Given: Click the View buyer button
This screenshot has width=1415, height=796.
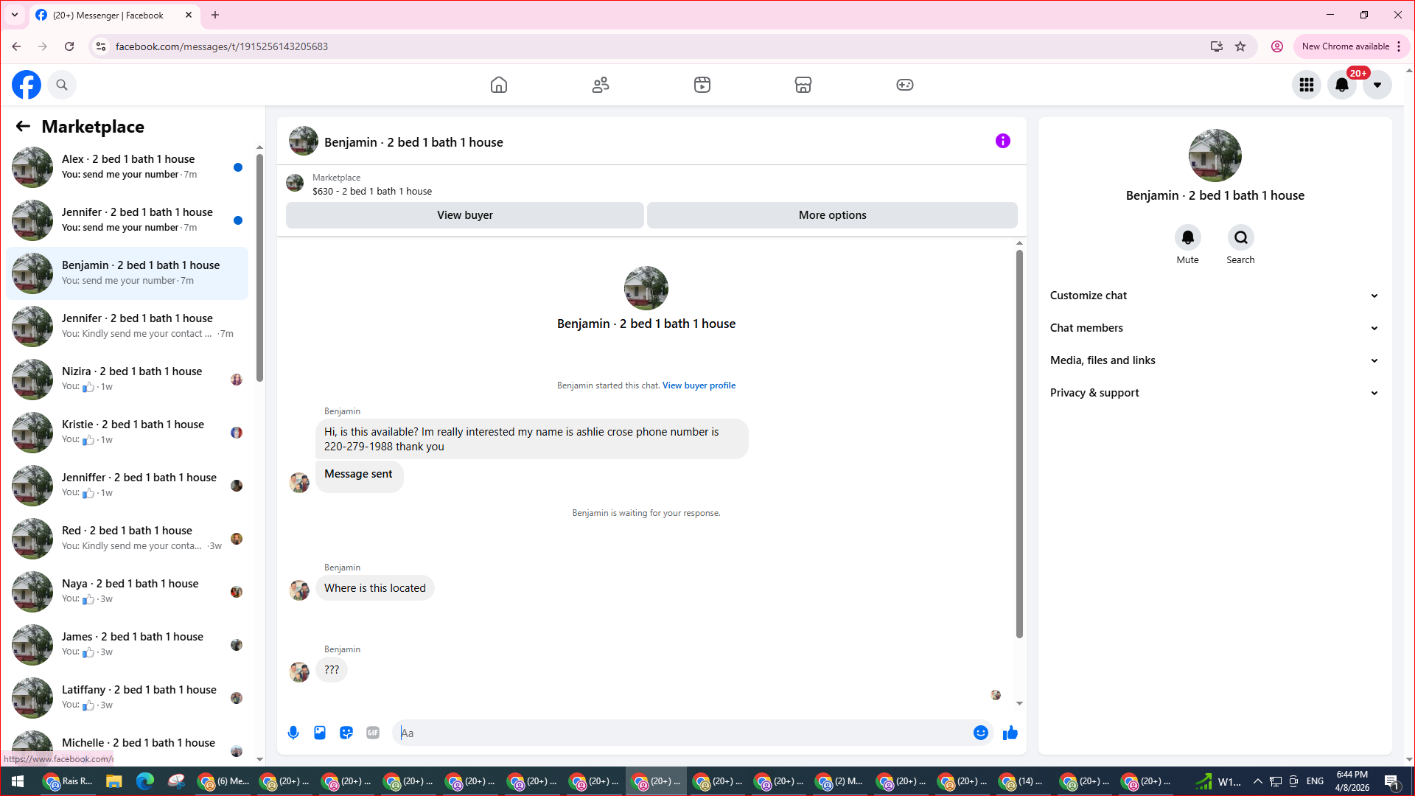Looking at the screenshot, I should point(464,215).
